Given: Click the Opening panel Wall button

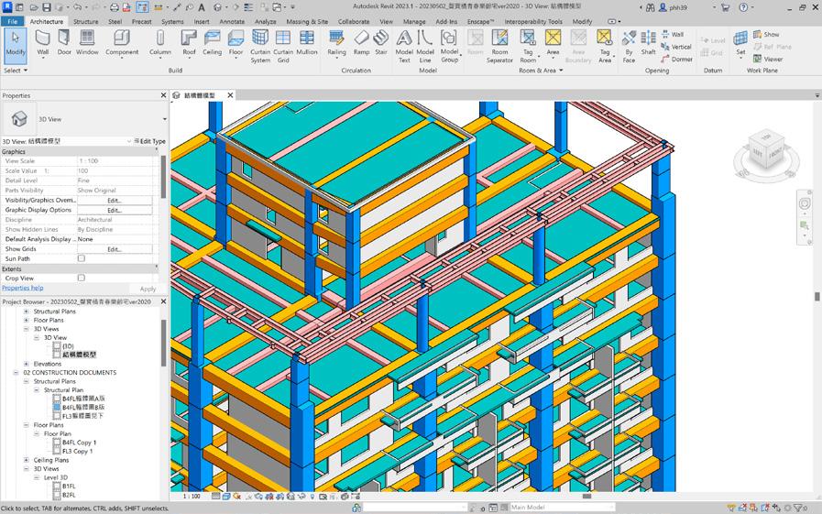Looking at the screenshot, I should pyautogui.click(x=672, y=34).
